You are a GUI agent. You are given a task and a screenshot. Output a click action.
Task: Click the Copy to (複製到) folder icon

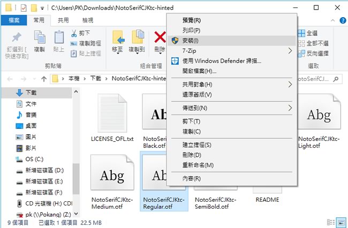coord(138,37)
